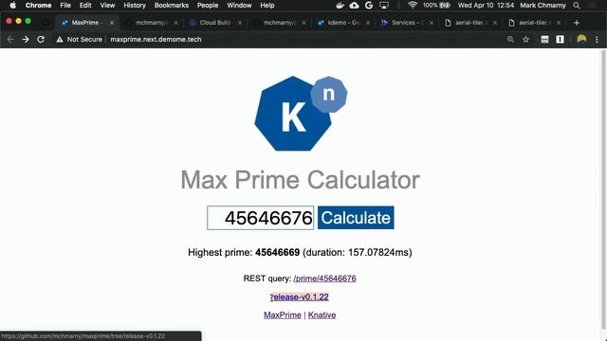Close the MaxPrime tab
This screenshot has width=607, height=341.
tap(112, 23)
